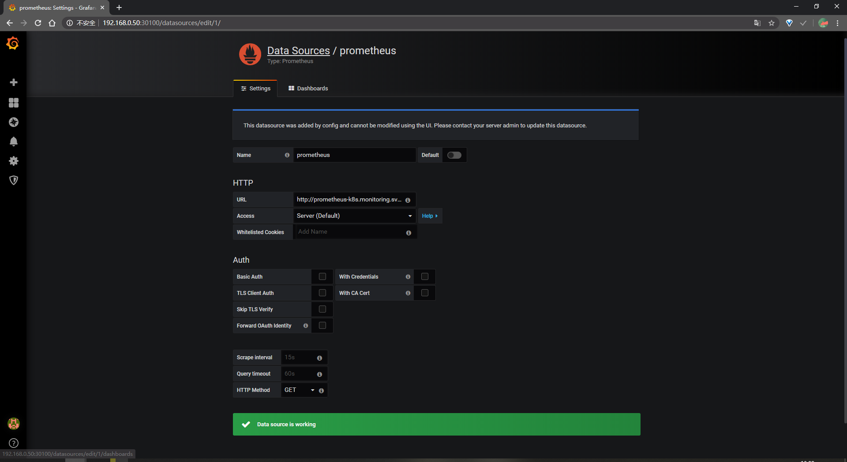Screen dimensions: 847x462
Task: Click info icon beside With CA Cert
Action: pyautogui.click(x=408, y=293)
